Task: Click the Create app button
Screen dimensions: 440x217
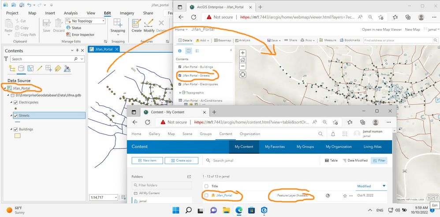Action: pos(182,160)
